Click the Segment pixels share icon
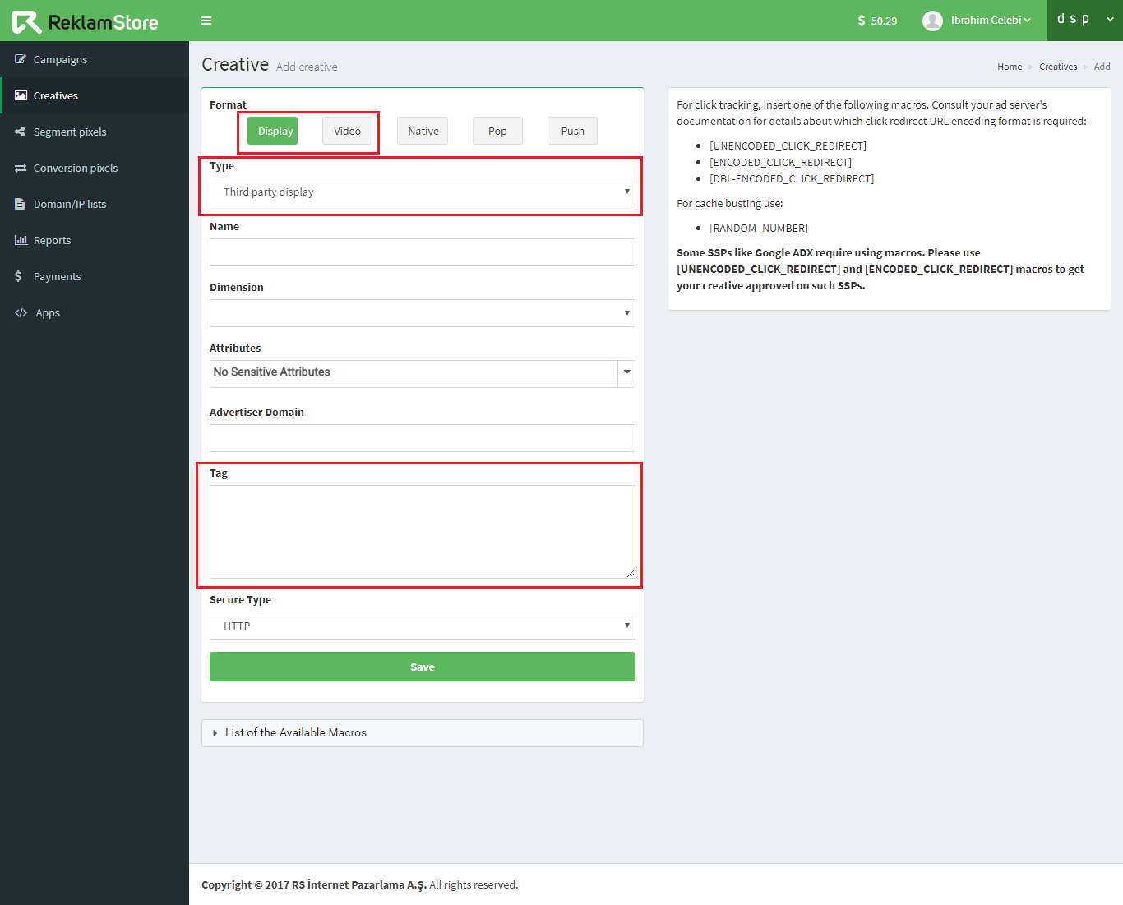Viewport: 1123px width, 905px height. click(x=20, y=132)
